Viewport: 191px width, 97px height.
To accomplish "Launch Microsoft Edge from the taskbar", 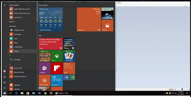I will pos(16,93).
